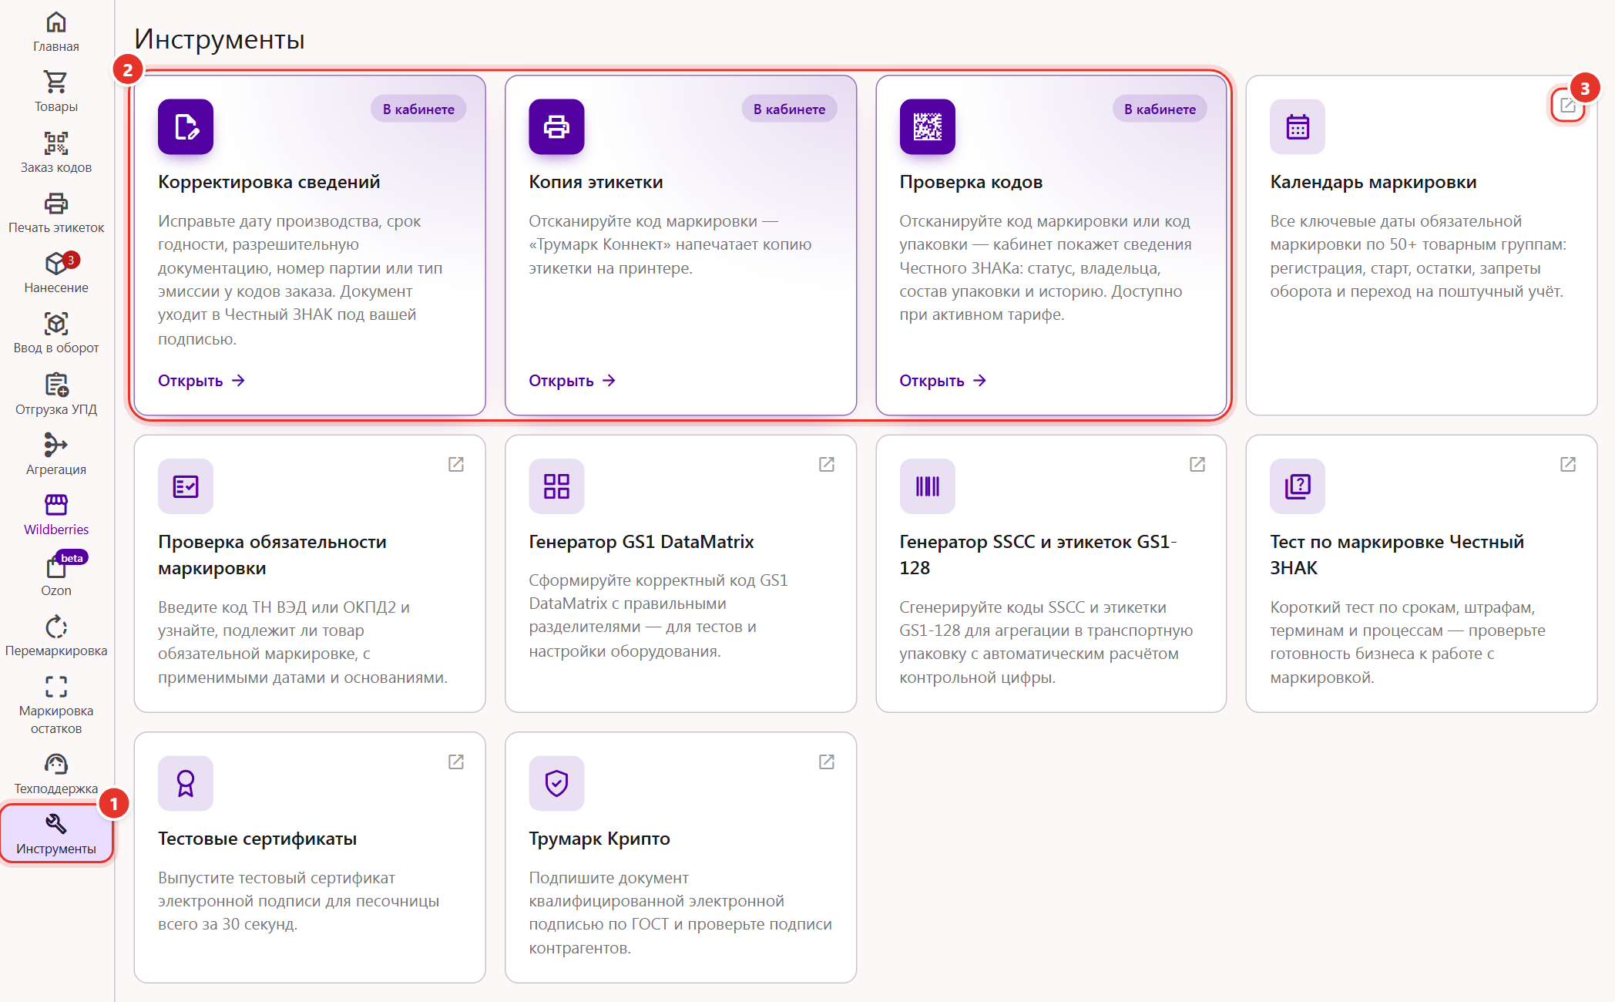Screen dimensions: 1615x1002
Task: Click the Копия этикетки printer tile icon
Action: click(x=556, y=126)
